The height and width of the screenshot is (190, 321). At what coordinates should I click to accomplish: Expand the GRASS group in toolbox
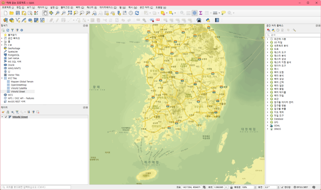(x=268, y=129)
